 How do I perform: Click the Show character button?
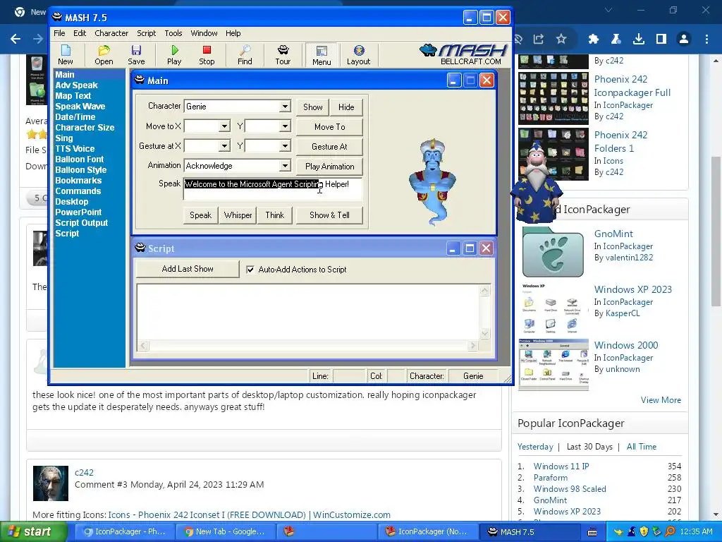312,107
